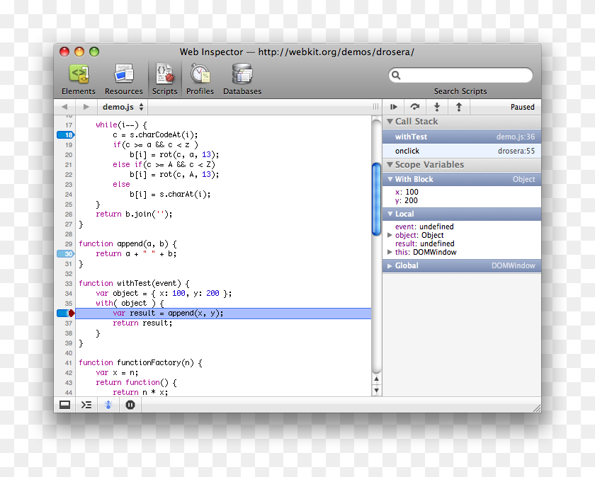Step out of the current function

tap(458, 106)
